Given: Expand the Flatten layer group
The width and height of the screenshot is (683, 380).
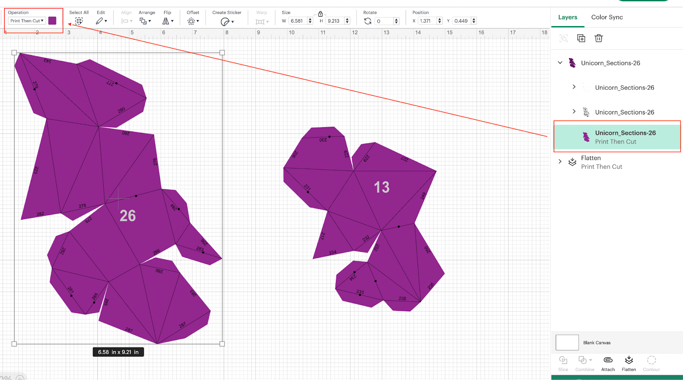Looking at the screenshot, I should (560, 161).
